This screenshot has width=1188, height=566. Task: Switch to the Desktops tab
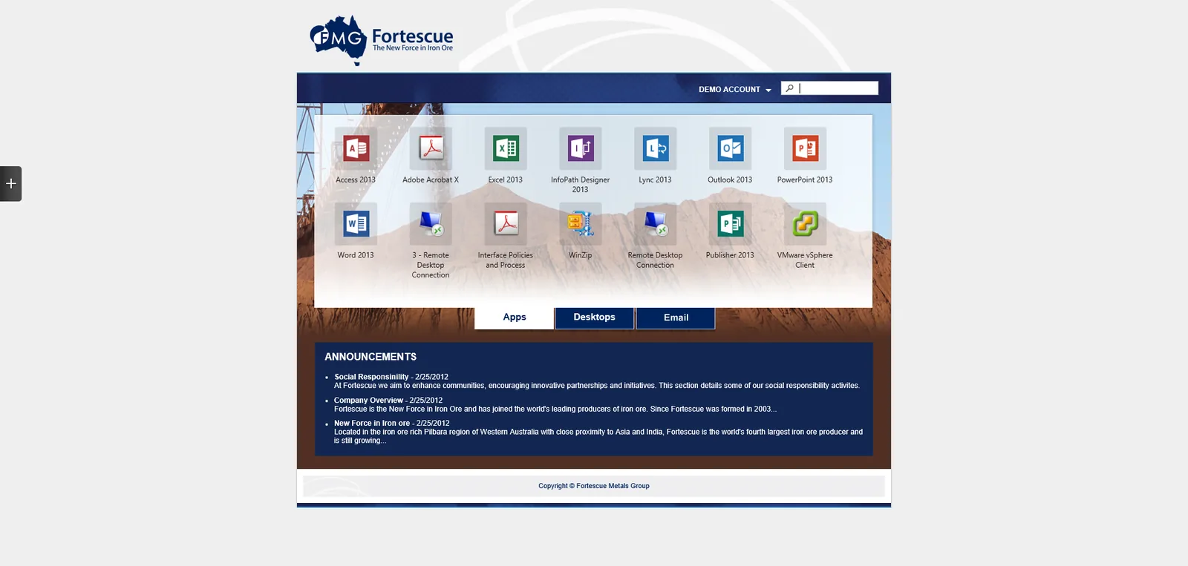[595, 317]
